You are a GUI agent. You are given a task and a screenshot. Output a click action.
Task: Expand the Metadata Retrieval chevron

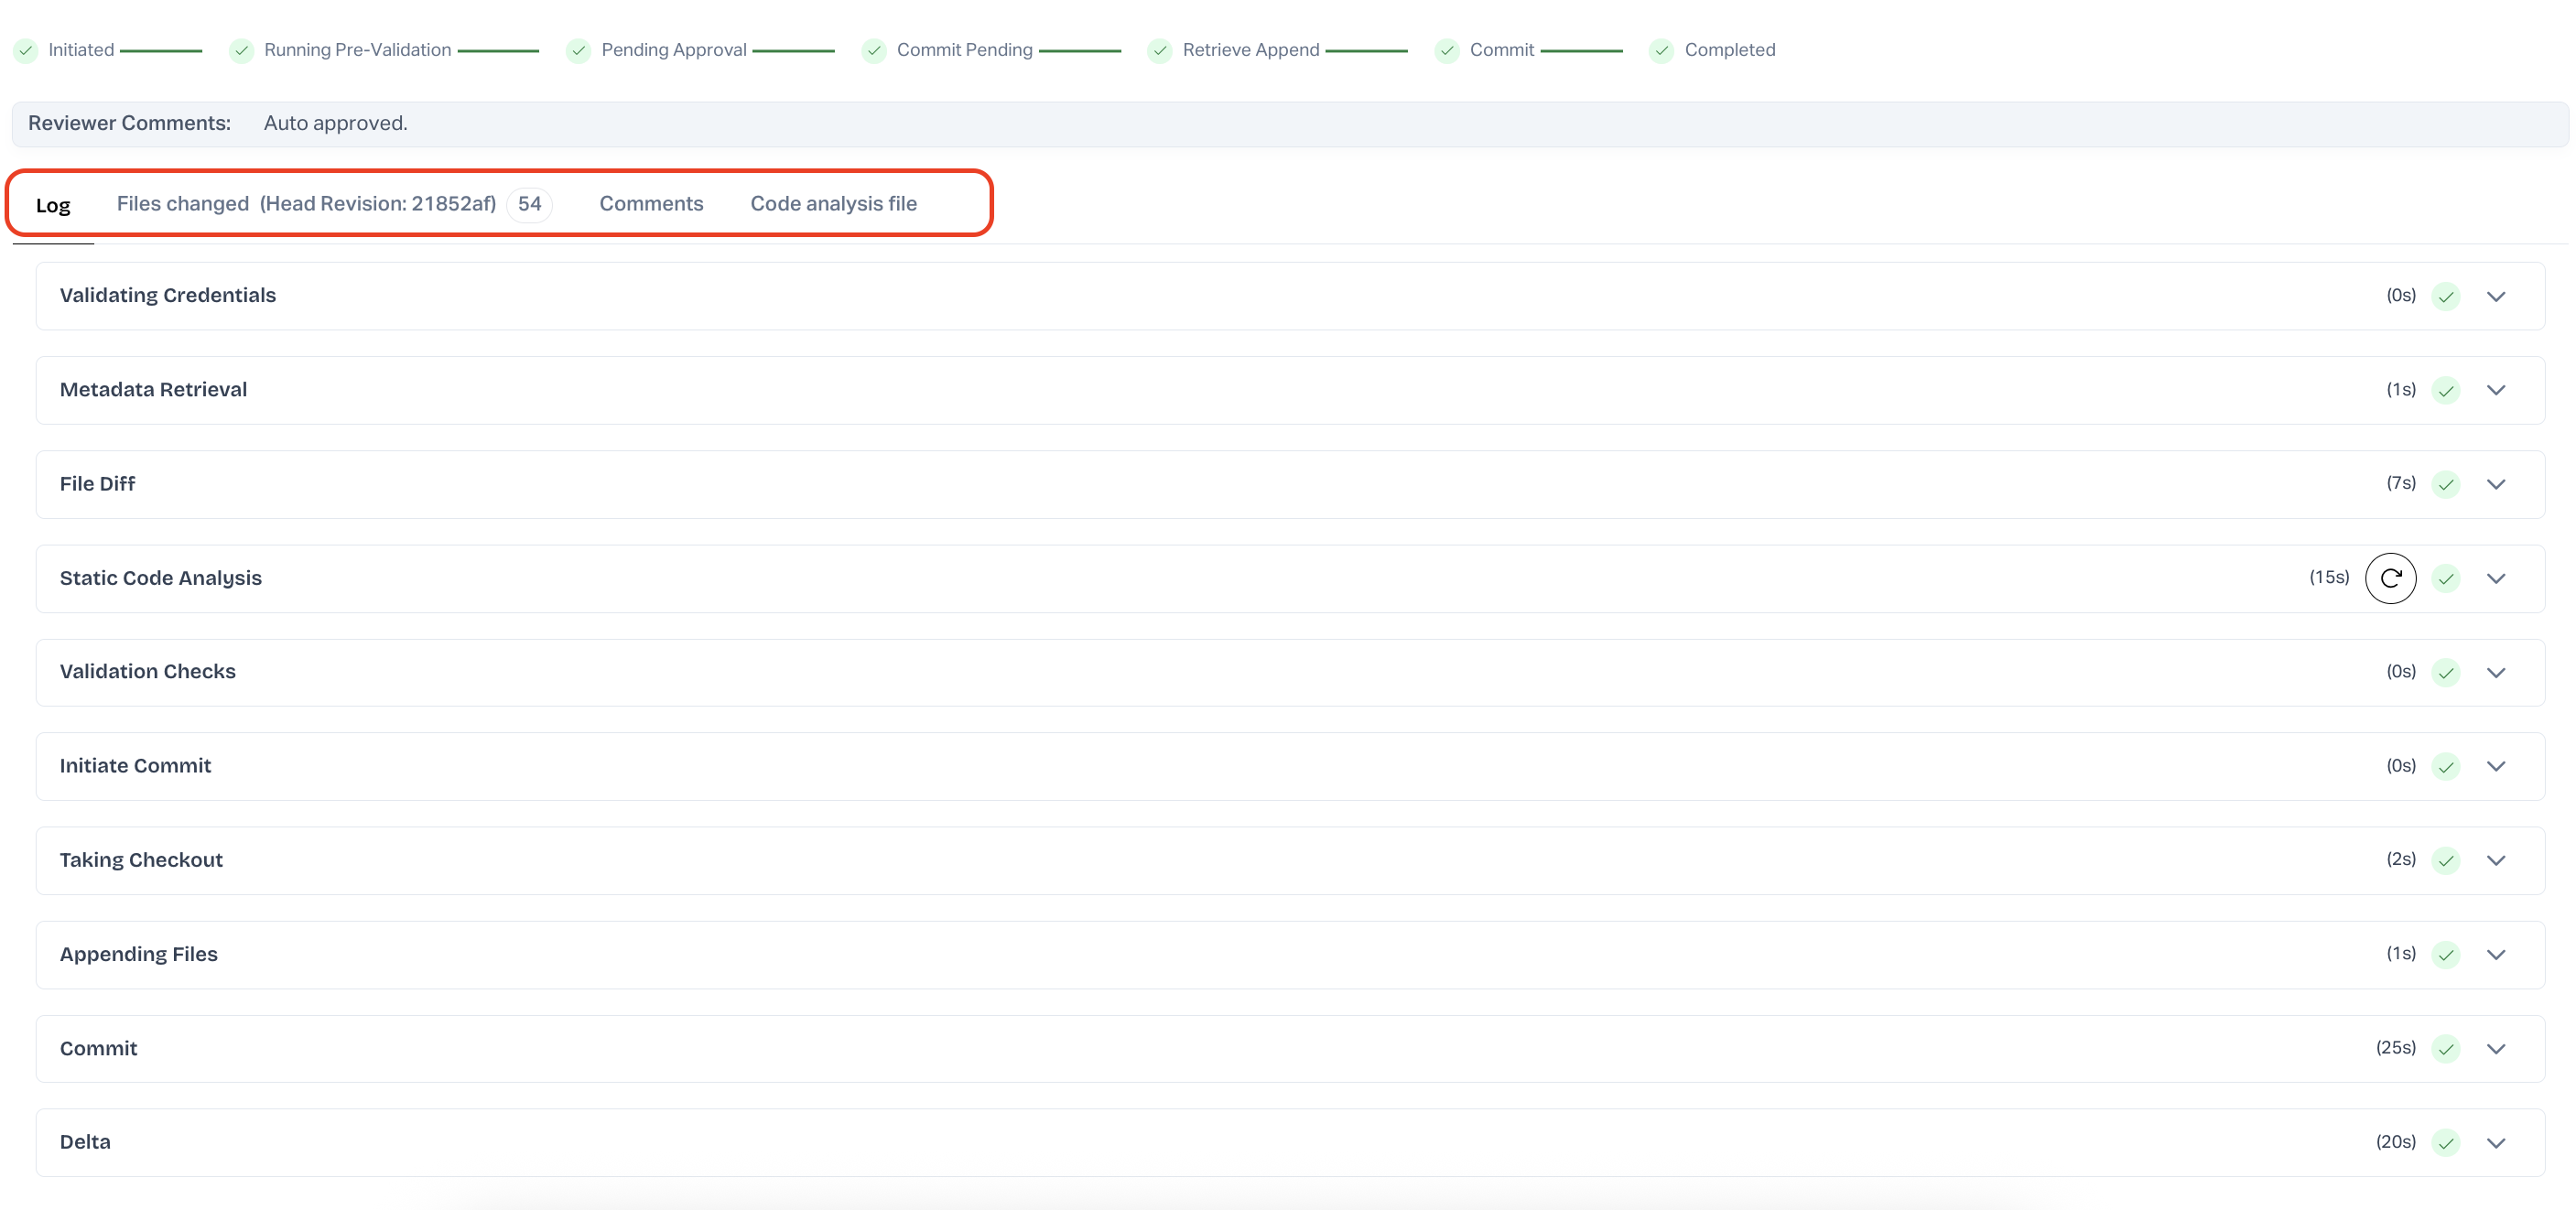click(x=2496, y=390)
